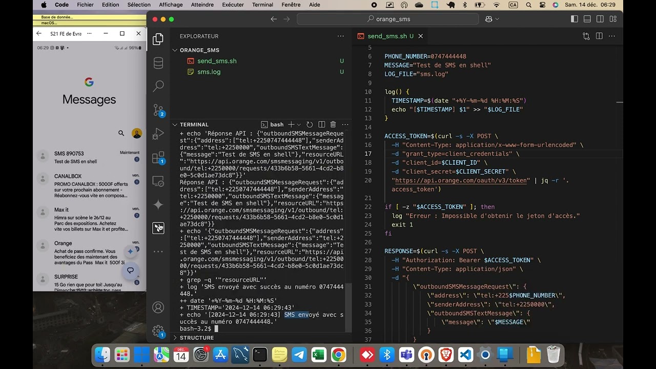Kill terminal with trash icon
The image size is (656, 369).
pos(333,125)
